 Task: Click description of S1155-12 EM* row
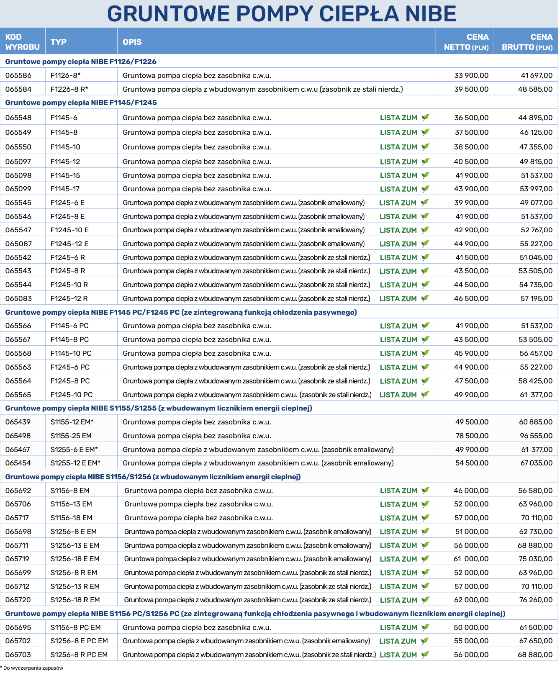click(x=197, y=422)
